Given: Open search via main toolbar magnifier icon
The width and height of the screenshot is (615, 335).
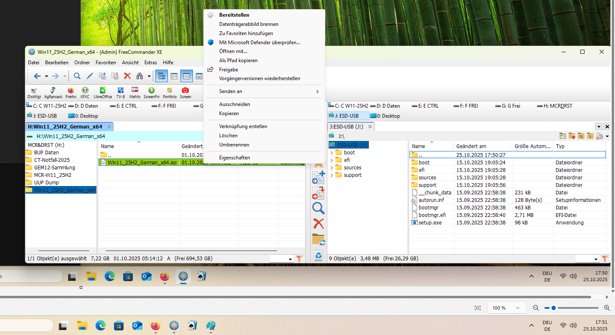Looking at the screenshot, I should [77, 76].
